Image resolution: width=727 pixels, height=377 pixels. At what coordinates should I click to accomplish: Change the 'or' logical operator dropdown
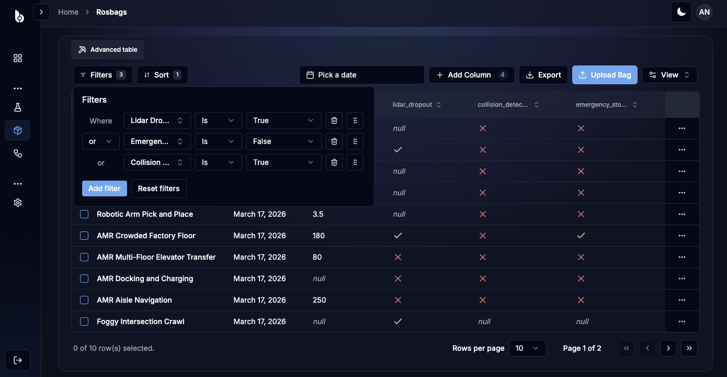coord(100,141)
